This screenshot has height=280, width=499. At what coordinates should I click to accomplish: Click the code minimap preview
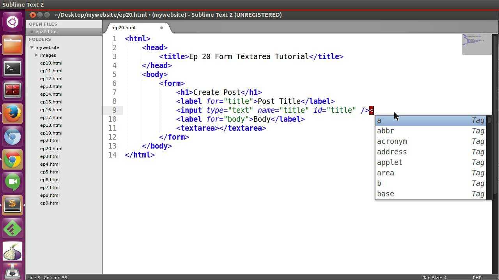tap(477, 44)
